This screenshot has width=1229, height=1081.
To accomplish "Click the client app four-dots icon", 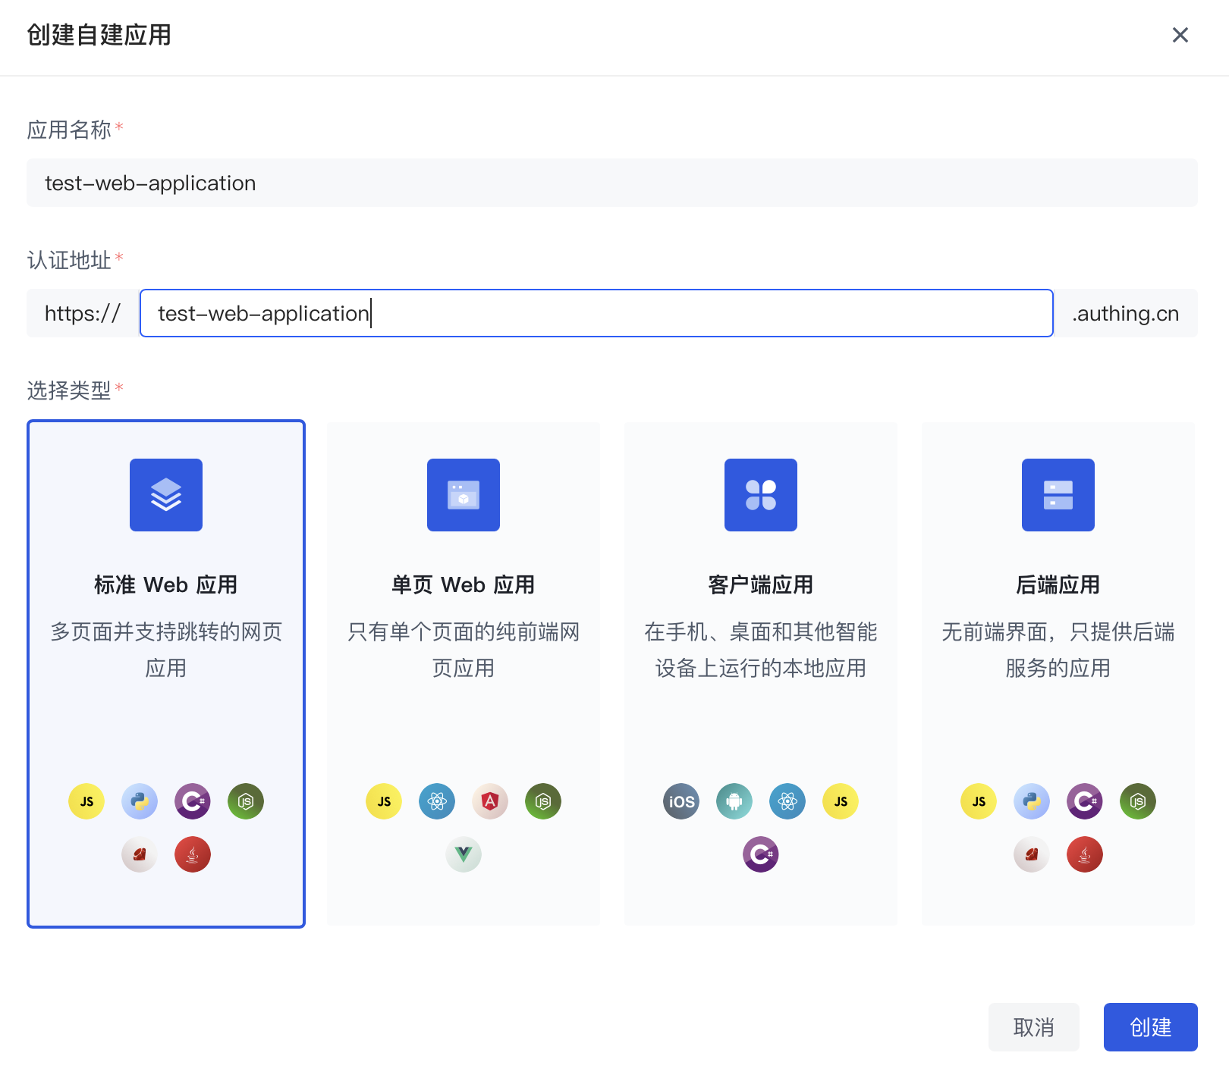I will pyautogui.click(x=760, y=495).
